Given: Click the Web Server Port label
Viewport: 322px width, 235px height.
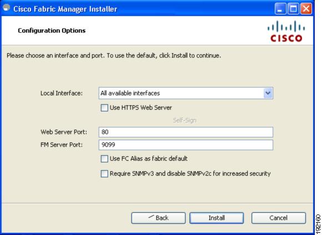Looking at the screenshot, I should point(64,132).
